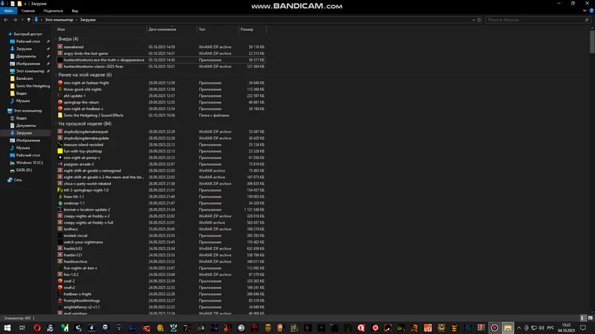Expand the ribbon with chevron near help
Viewport: 595px width, 334px height.
point(585,11)
